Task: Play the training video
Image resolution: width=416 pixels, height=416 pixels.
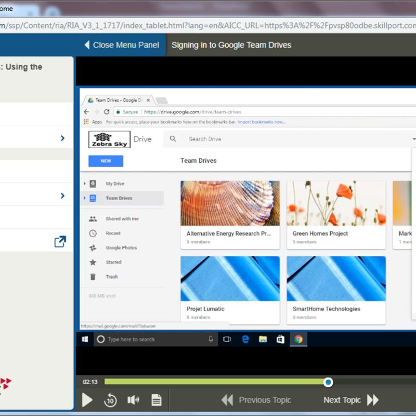Action: click(87, 400)
